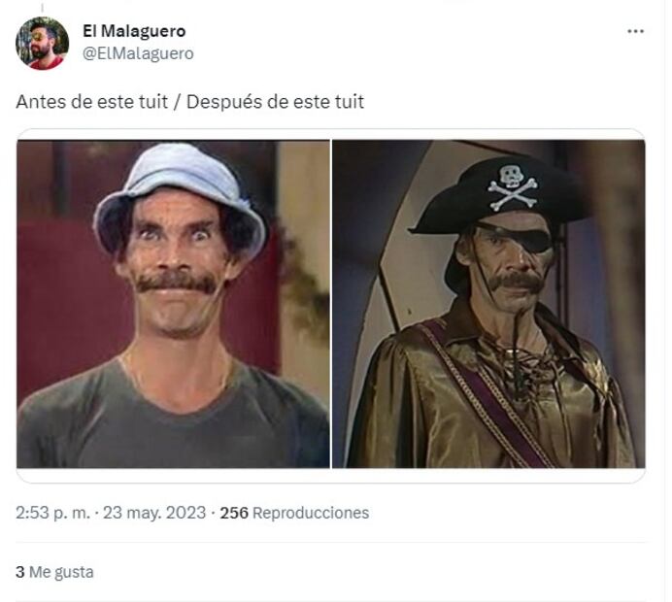
Task: Click the tweet text "Antes de este tuit"
Action: (x=91, y=102)
